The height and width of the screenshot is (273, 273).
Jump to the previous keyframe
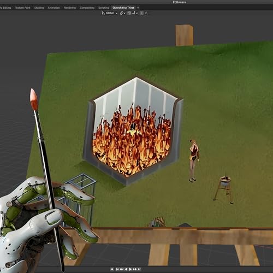click(x=122, y=269)
